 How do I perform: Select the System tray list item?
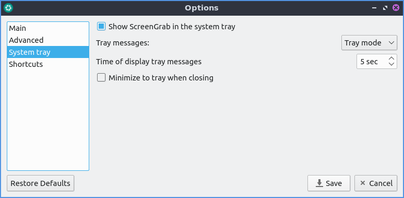point(48,52)
